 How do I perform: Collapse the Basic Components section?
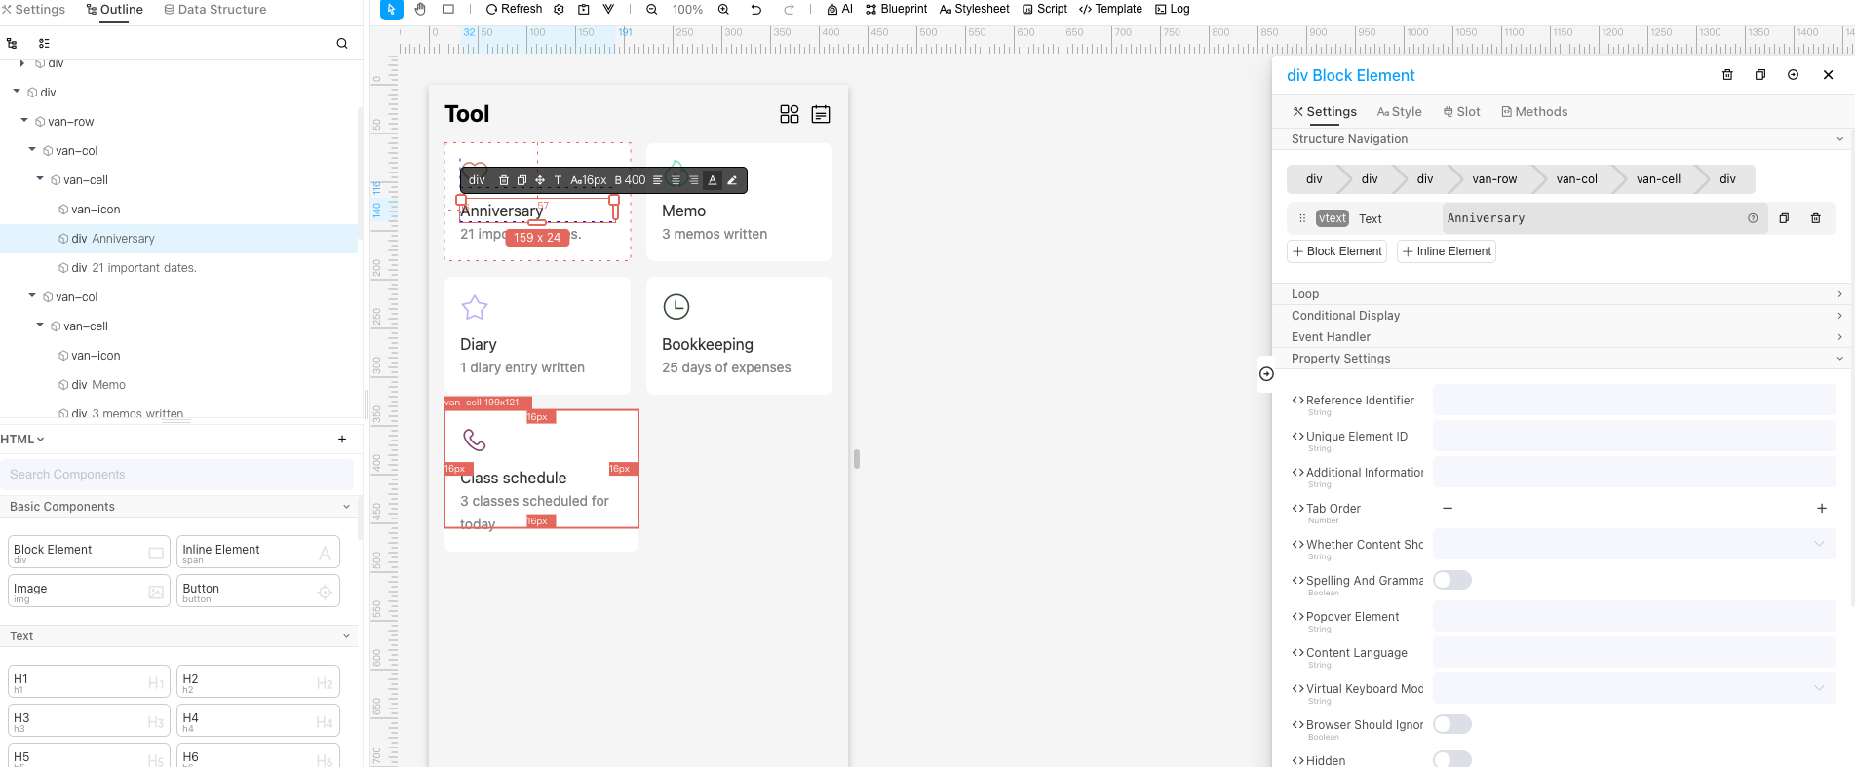346,507
